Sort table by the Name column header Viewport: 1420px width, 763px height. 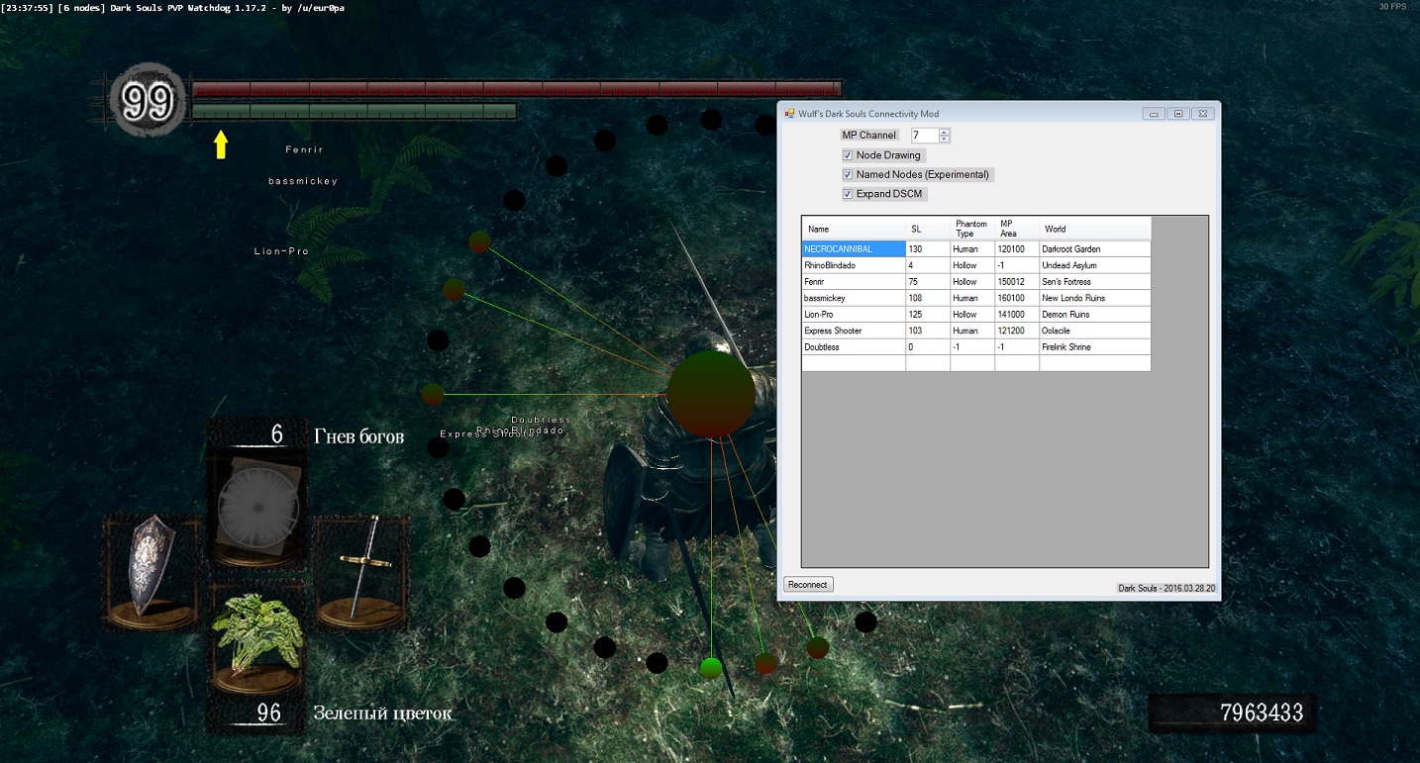854,229
